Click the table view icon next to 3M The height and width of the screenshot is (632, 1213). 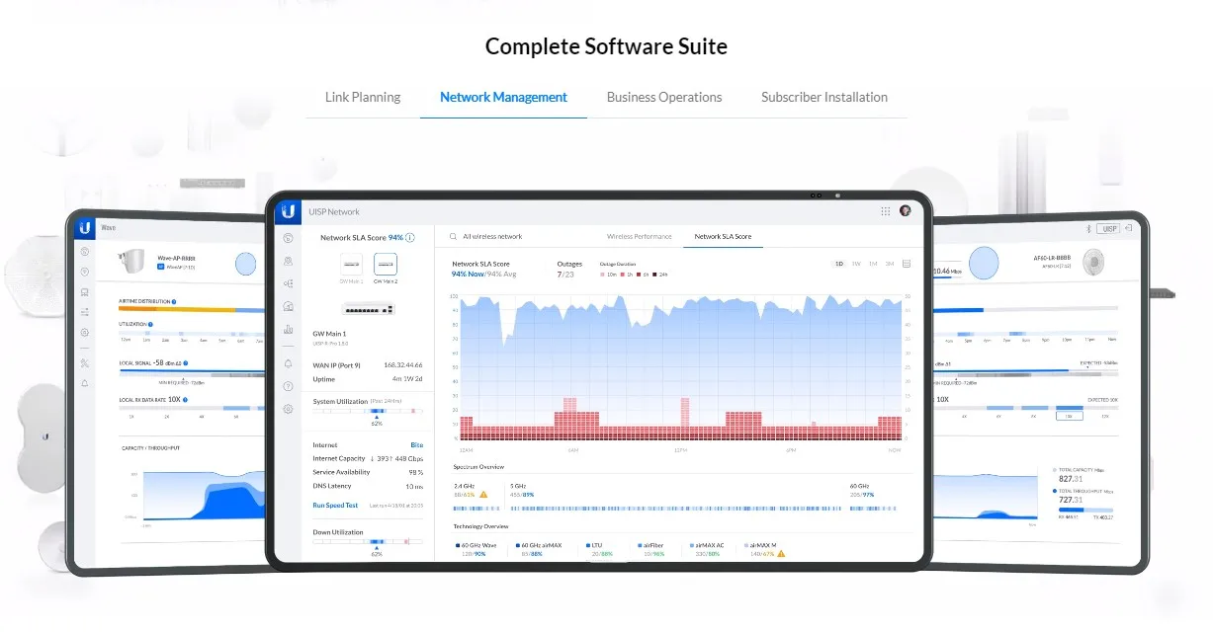tap(907, 264)
